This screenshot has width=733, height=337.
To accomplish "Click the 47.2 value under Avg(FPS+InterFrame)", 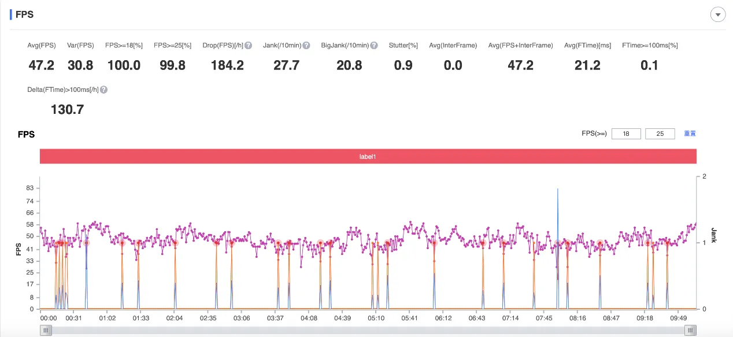I will 520,65.
